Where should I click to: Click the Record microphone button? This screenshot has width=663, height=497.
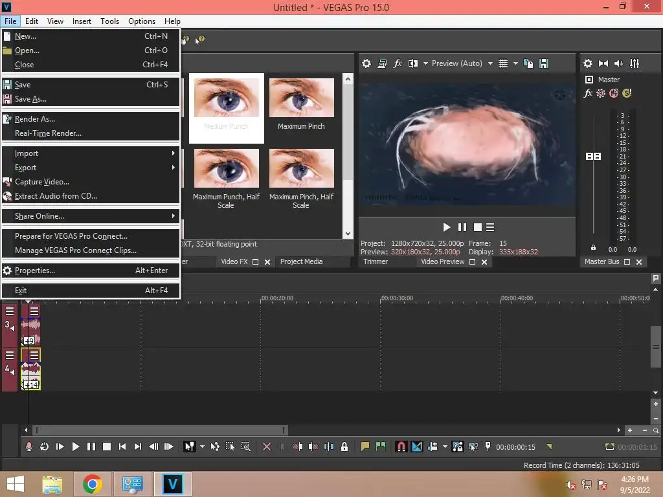pyautogui.click(x=28, y=447)
